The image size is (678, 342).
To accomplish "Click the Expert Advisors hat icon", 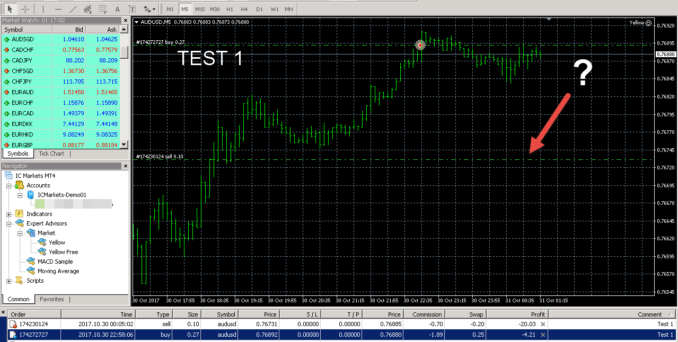I will 19,223.
